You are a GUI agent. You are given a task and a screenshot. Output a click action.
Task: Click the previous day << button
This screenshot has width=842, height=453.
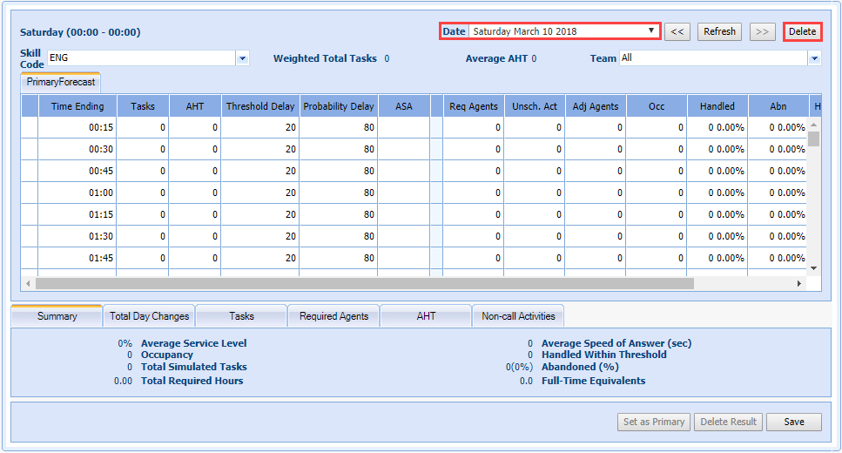677,31
